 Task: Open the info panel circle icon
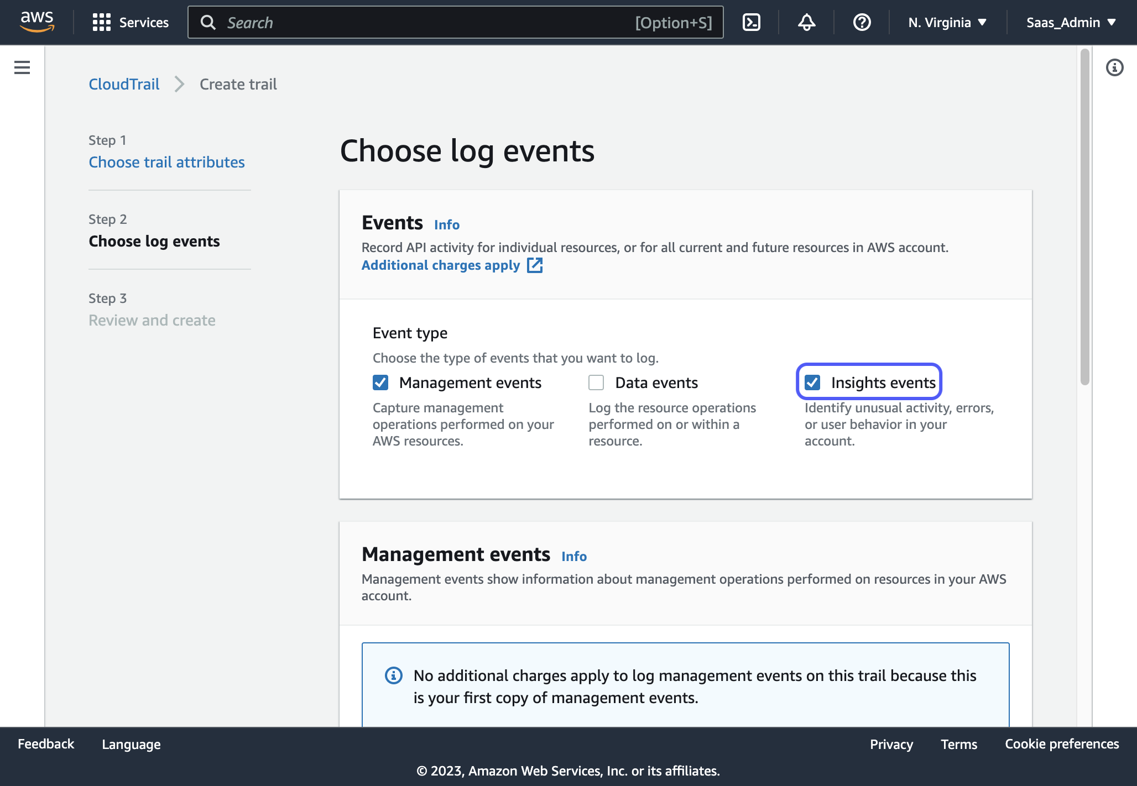1114,67
